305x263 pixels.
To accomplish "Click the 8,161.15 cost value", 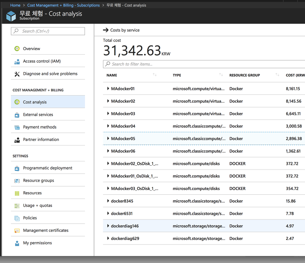I will click(x=293, y=89).
